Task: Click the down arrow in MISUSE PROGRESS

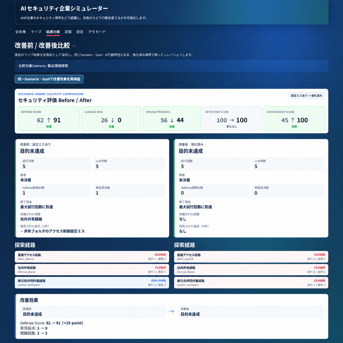Action: coord(172,120)
